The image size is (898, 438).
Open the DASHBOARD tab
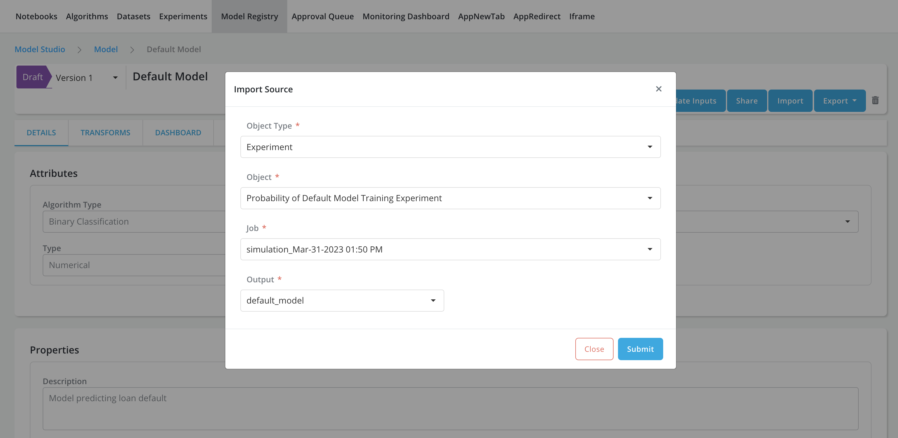(178, 133)
